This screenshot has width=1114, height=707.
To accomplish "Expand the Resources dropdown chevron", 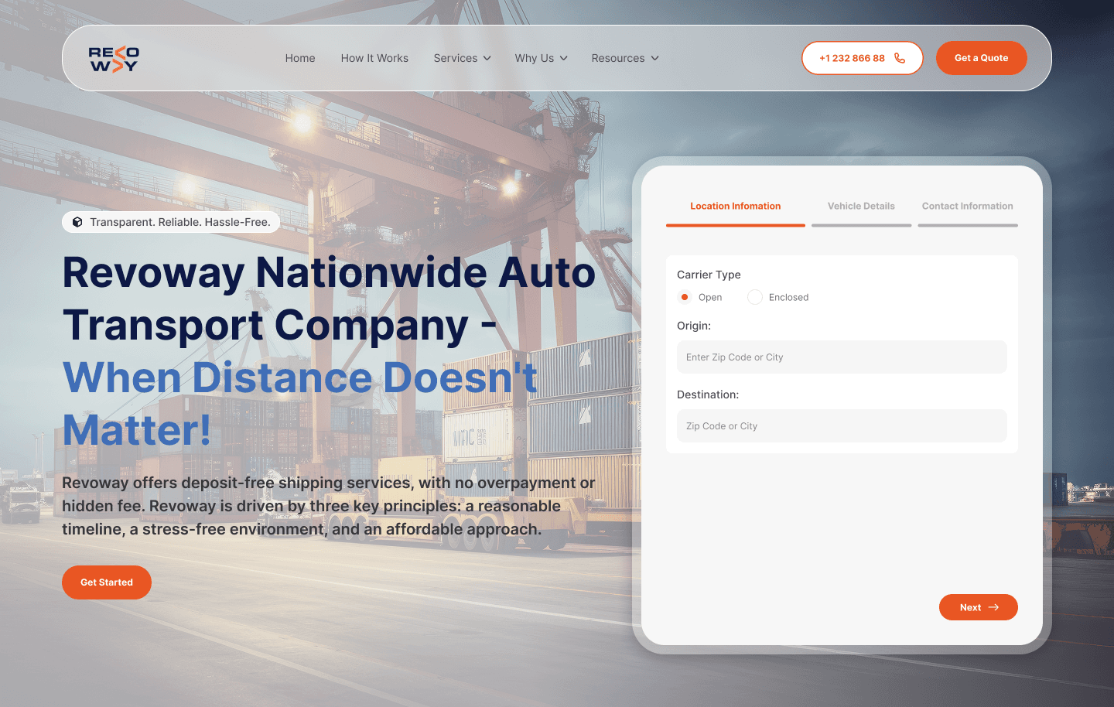I will tap(654, 58).
